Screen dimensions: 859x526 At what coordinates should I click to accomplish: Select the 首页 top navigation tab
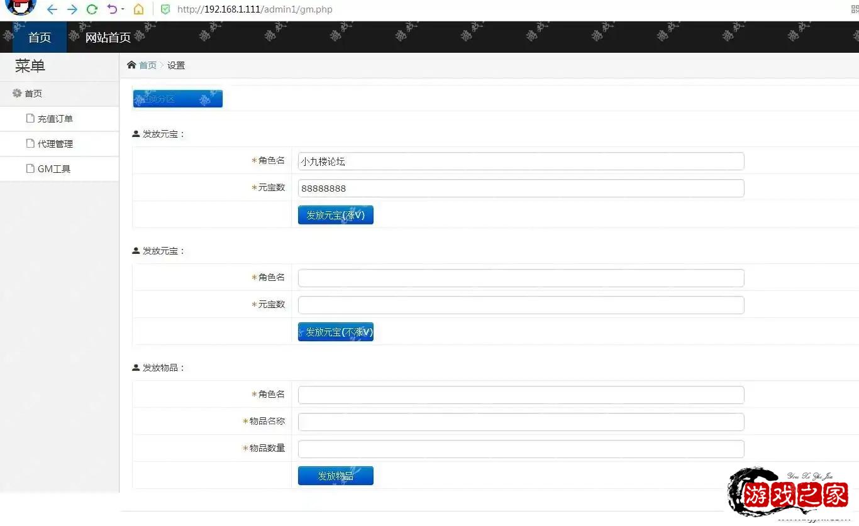40,38
